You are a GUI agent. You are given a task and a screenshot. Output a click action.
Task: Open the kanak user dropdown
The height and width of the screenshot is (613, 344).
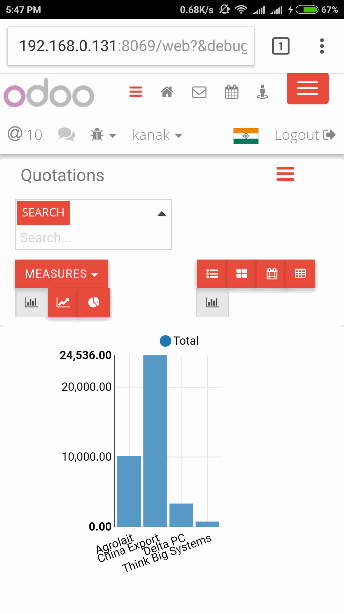coord(157,135)
